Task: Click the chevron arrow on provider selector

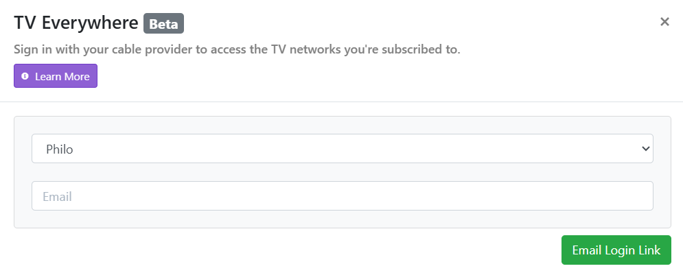Action: coord(645,149)
